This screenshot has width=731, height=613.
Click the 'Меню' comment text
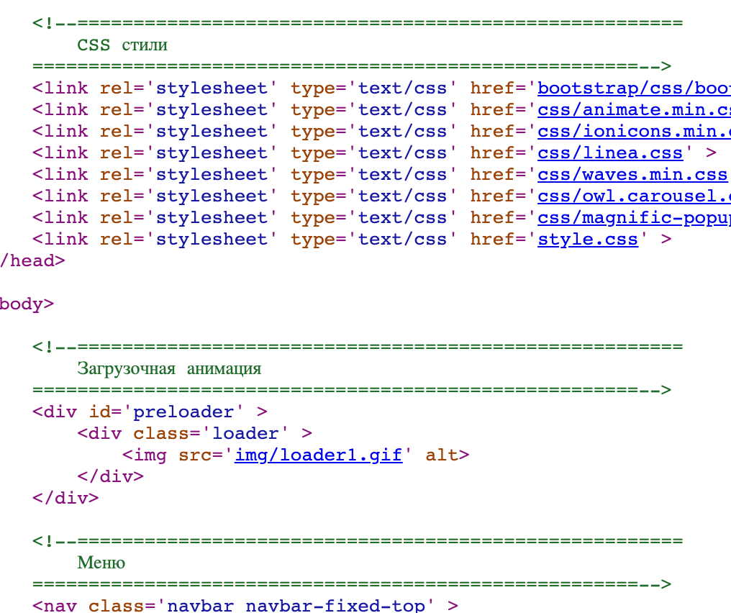coord(101,563)
